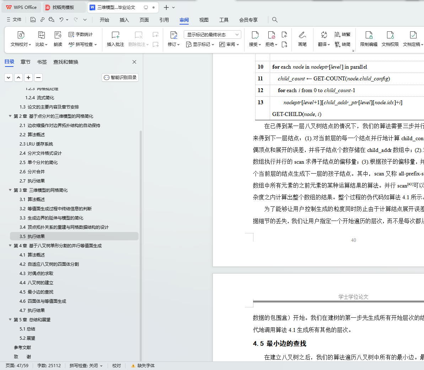Open the markup display state combo box

click(x=213, y=35)
